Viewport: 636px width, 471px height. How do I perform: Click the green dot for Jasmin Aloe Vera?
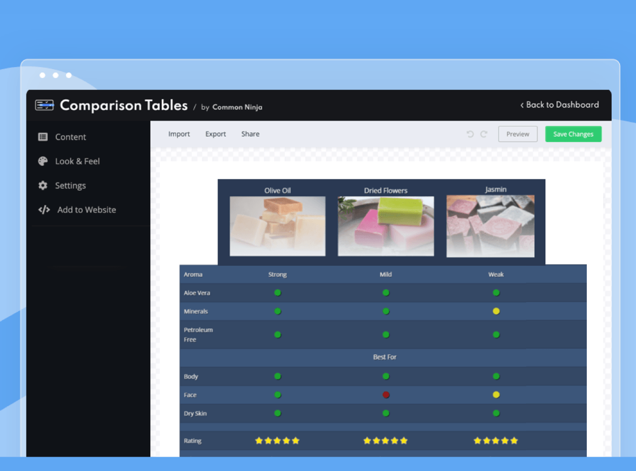[x=496, y=293]
